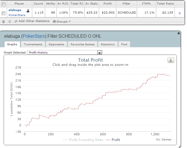Open the Statistics tab
This screenshot has width=187, height=148.
108,44
